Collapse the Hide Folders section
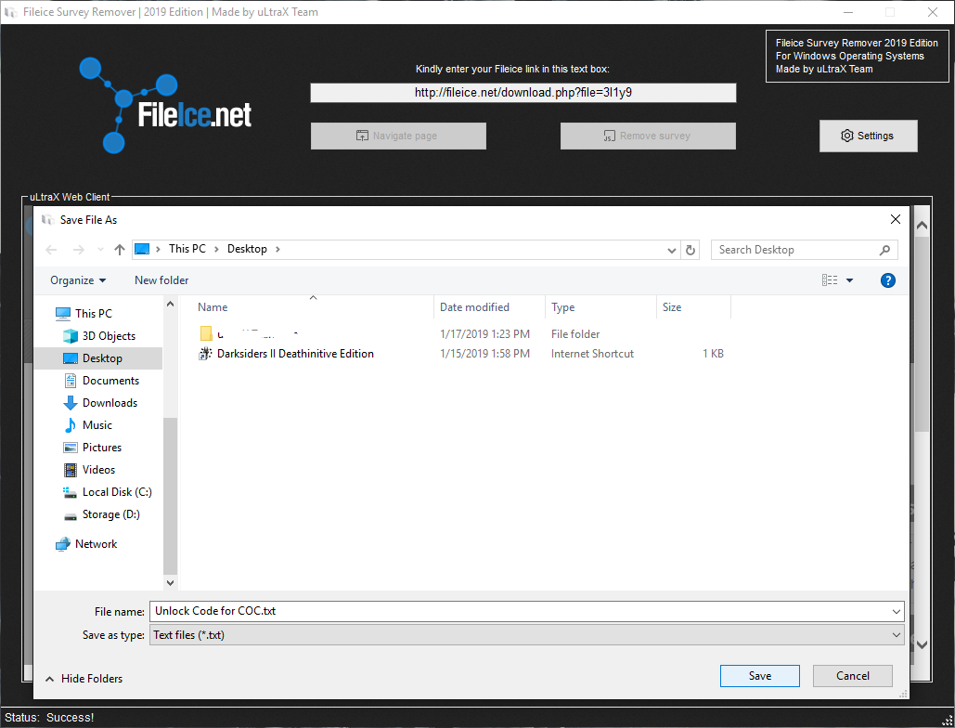The image size is (955, 728). coord(83,678)
